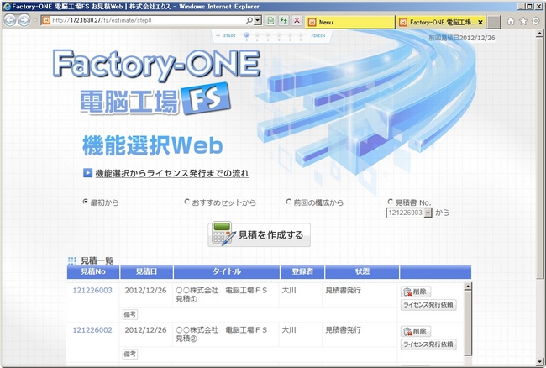Click the タイトル column header
Viewport: 546px width, 368px height.
click(227, 271)
